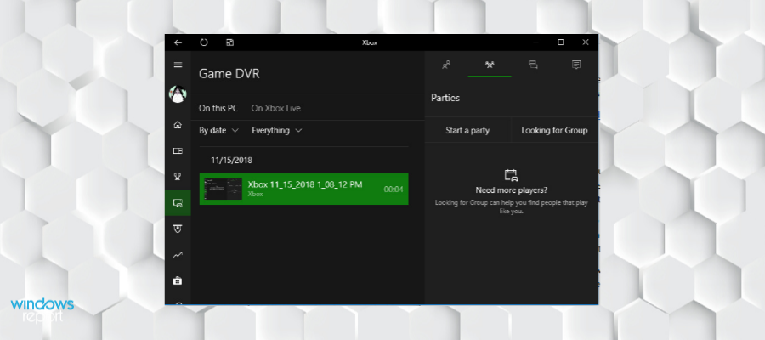Click the window snap icon in title bar
Image resolution: width=765 pixels, height=340 pixels.
[x=229, y=42]
